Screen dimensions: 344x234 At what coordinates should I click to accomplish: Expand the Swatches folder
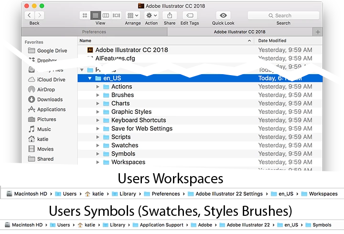point(97,145)
